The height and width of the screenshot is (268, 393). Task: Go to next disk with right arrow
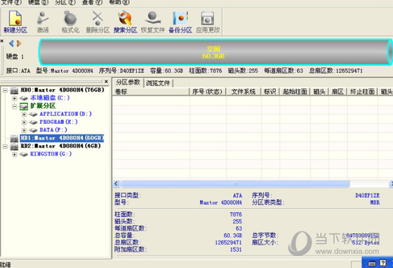(18, 44)
